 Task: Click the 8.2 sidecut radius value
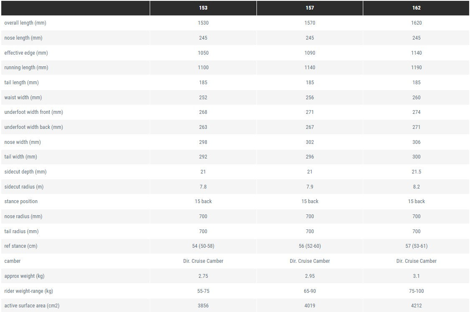[416, 187]
